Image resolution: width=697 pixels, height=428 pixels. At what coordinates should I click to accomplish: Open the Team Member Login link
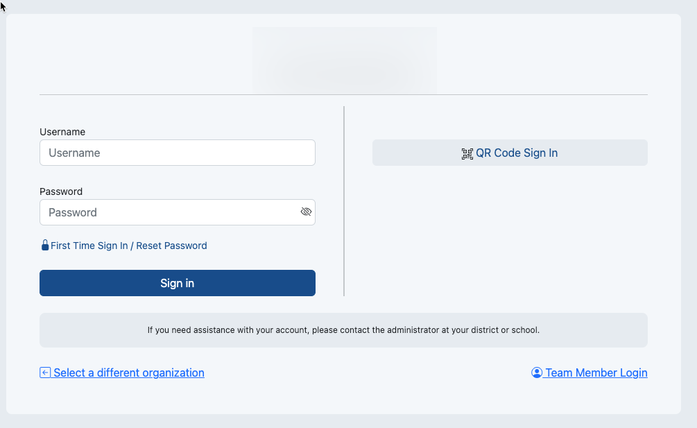coord(590,373)
